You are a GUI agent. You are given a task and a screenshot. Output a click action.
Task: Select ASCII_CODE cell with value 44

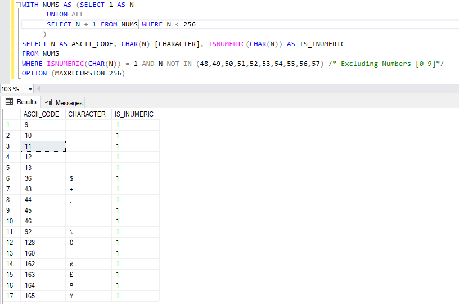(43, 200)
